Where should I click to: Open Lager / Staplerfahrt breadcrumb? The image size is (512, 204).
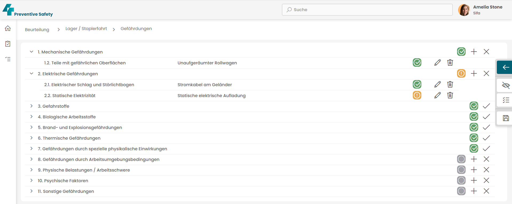[x=86, y=28]
